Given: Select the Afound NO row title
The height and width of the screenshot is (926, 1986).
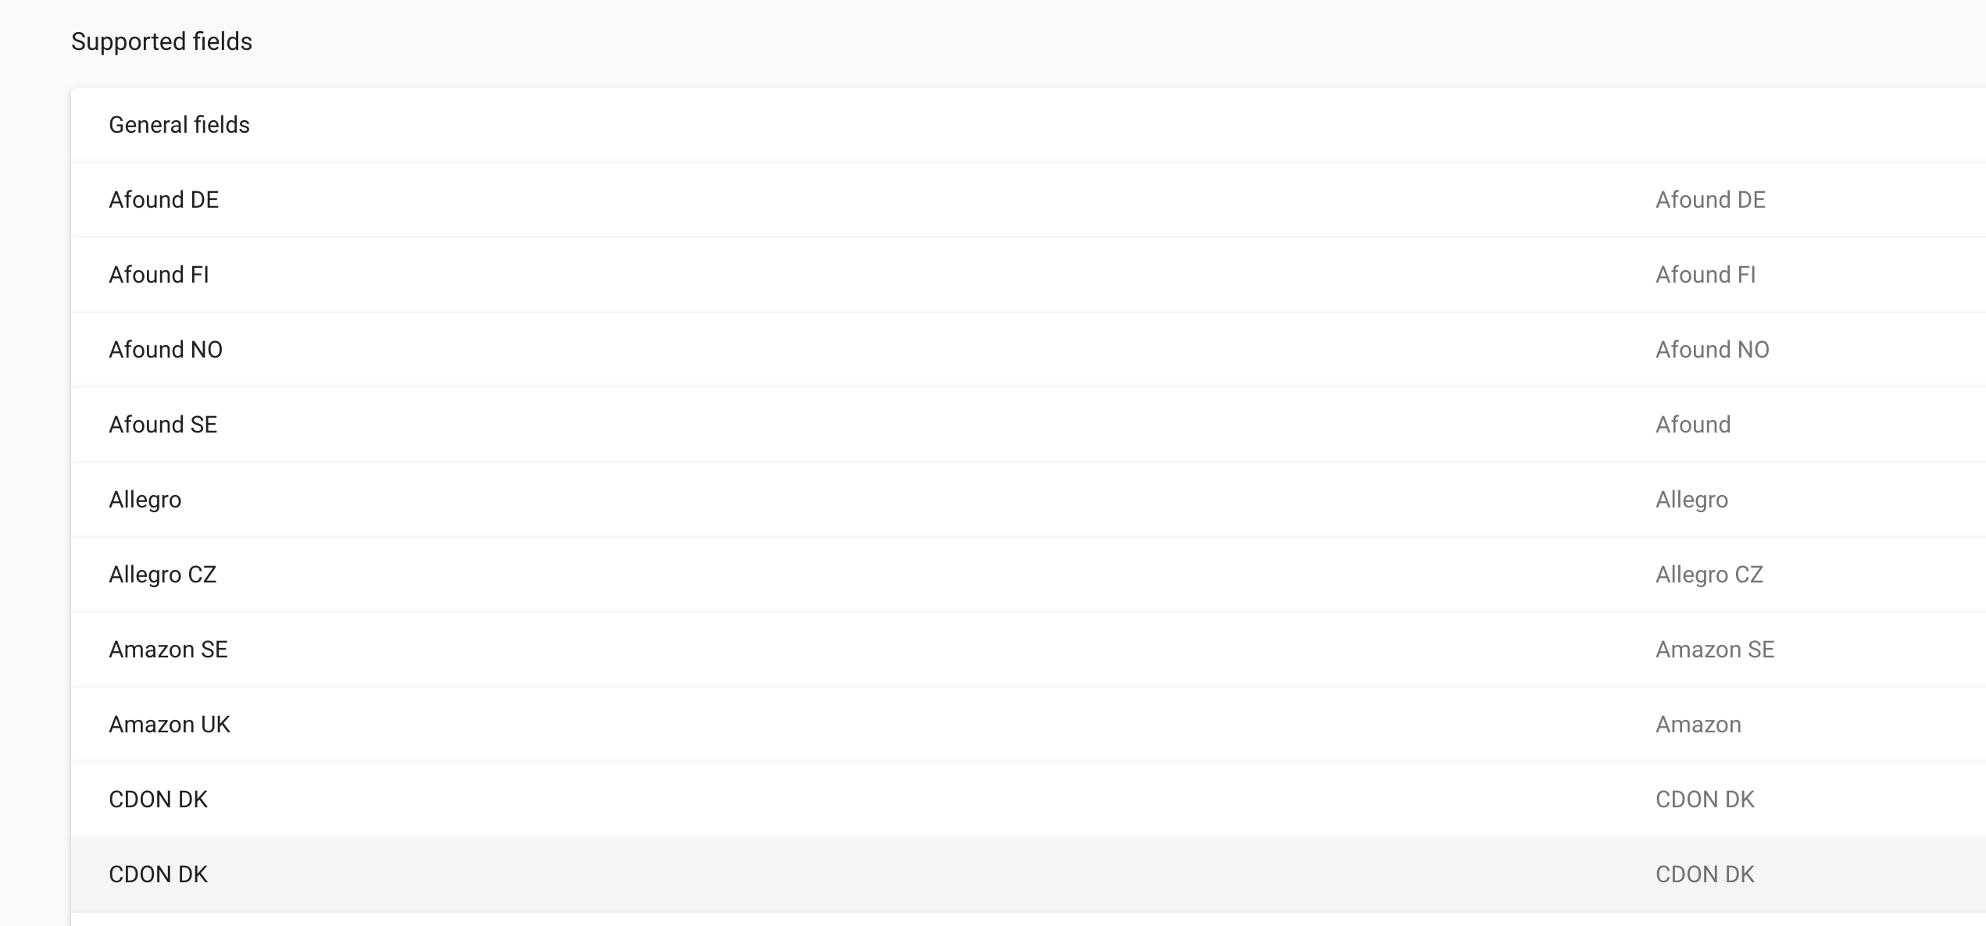Looking at the screenshot, I should [166, 350].
